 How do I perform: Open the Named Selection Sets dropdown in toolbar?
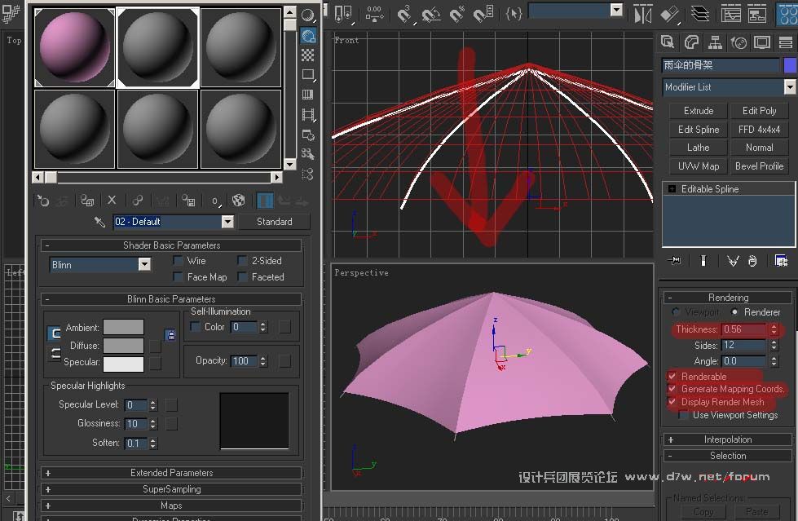click(x=615, y=10)
